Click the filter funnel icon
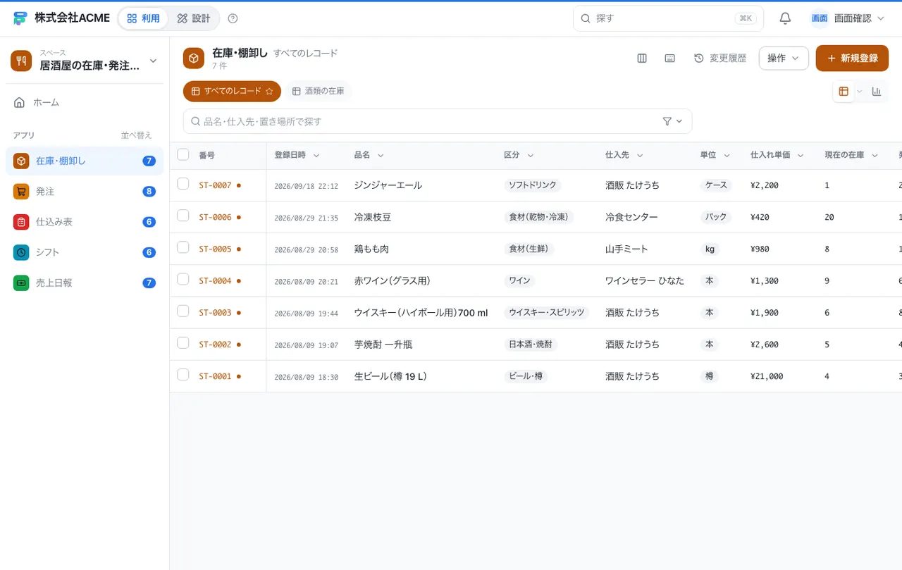The image size is (902, 570). point(667,121)
